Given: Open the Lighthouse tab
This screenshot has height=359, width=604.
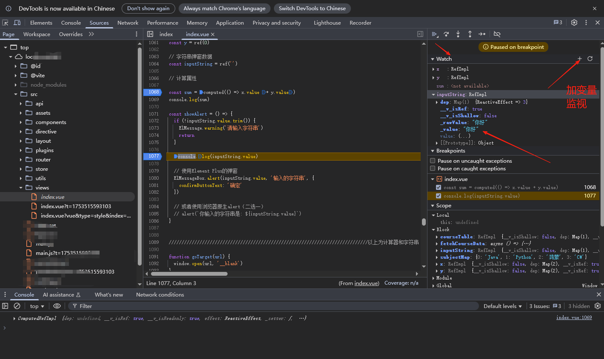Looking at the screenshot, I should (327, 23).
